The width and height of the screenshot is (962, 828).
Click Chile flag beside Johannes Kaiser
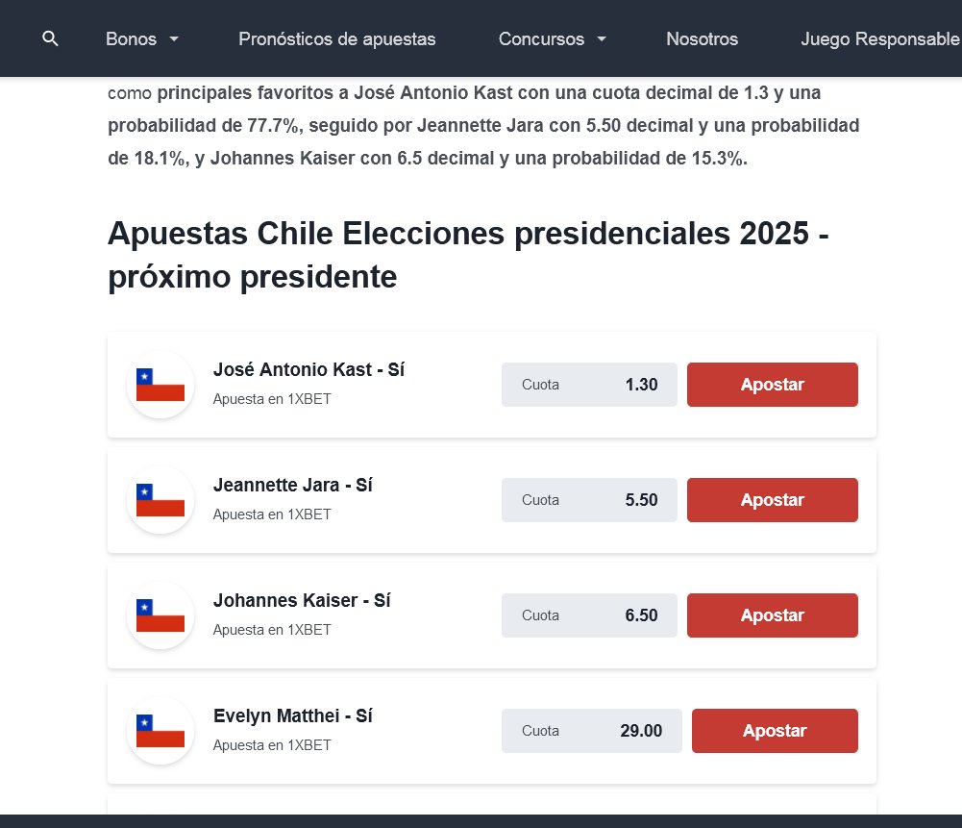160,615
